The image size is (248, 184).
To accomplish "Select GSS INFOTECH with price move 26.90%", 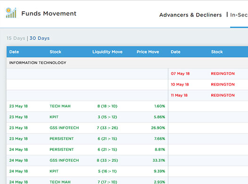I will (x=64, y=128).
